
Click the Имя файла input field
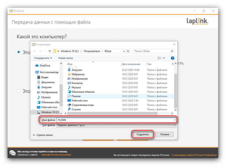[x=116, y=120]
